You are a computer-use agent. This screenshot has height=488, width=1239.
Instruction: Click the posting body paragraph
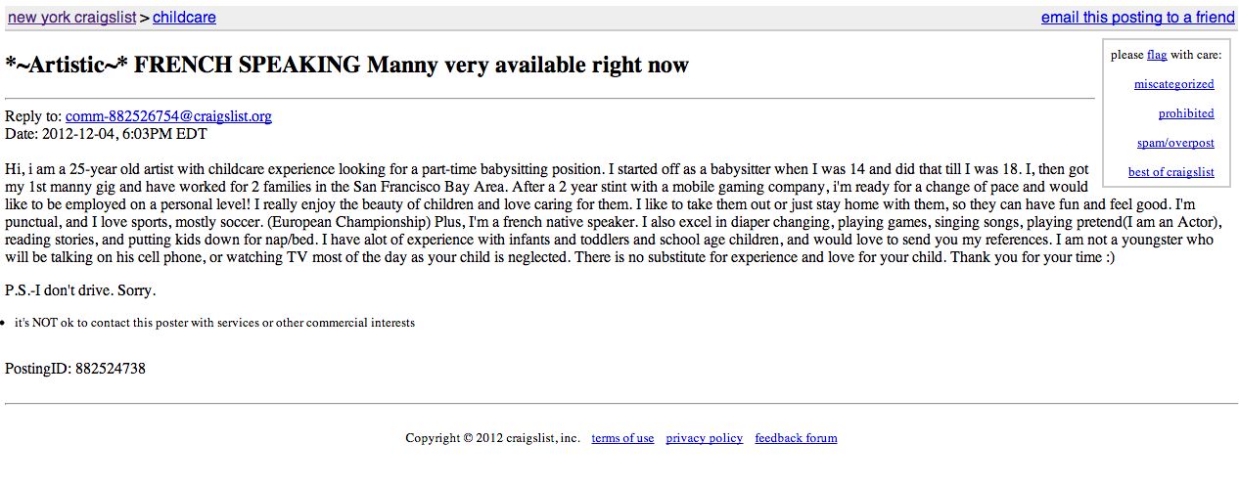[x=548, y=213]
